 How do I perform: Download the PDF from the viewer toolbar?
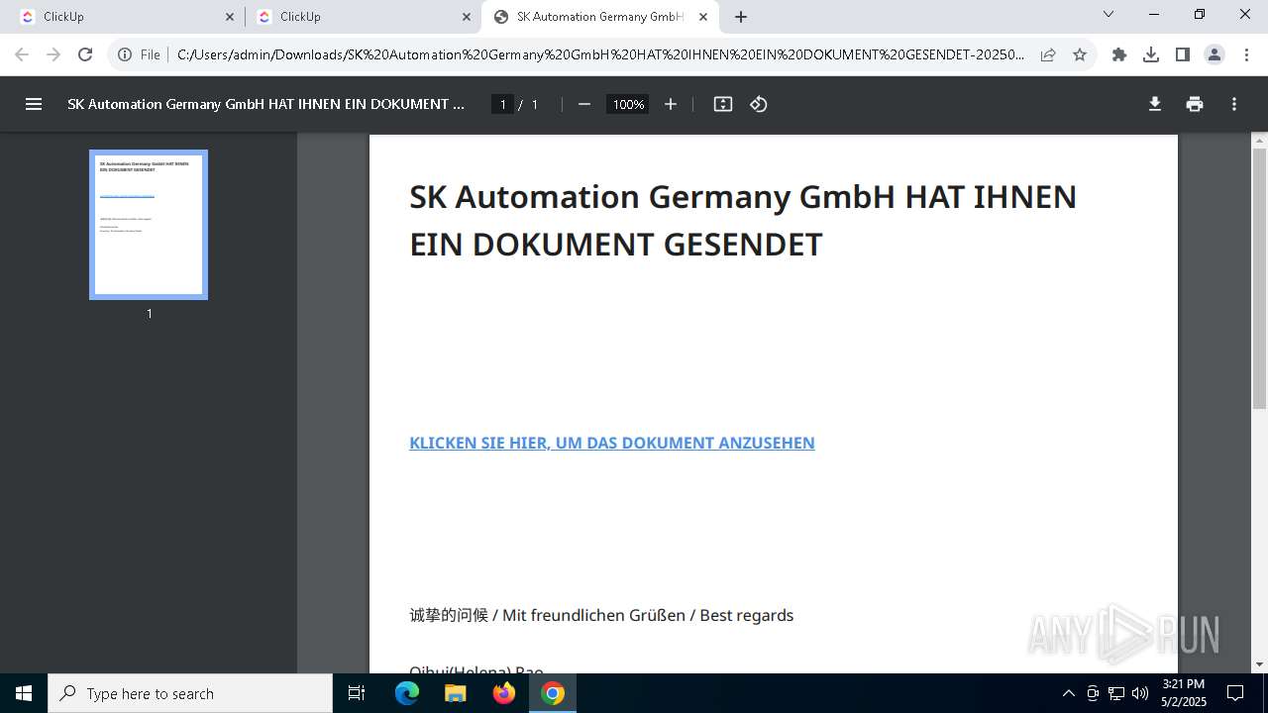(x=1155, y=104)
